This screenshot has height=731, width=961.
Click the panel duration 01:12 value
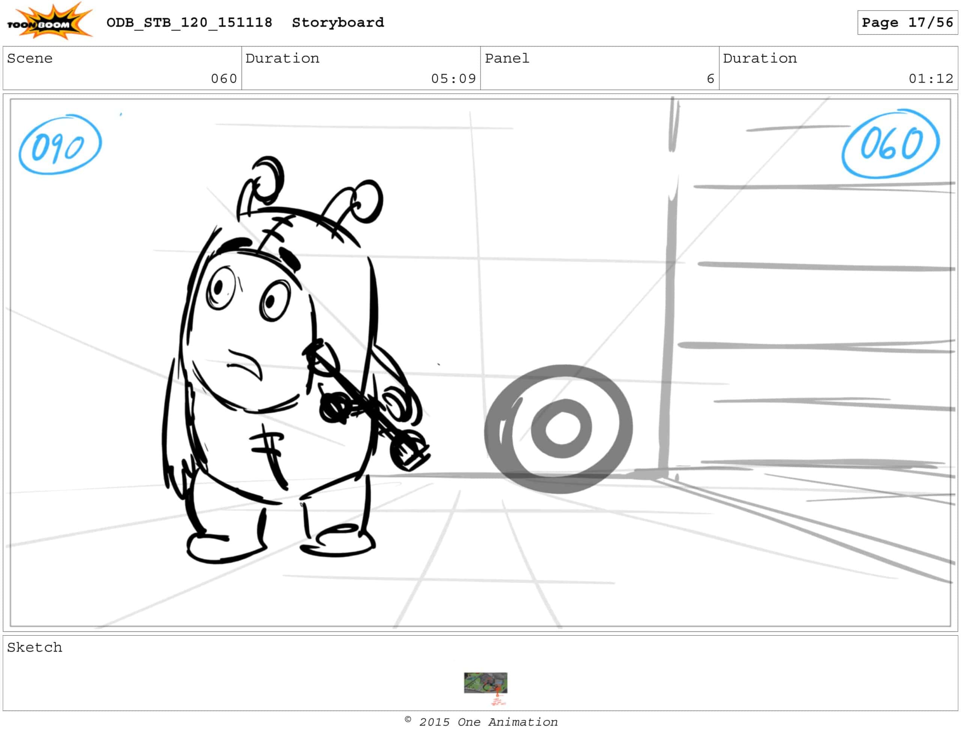pyautogui.click(x=931, y=79)
